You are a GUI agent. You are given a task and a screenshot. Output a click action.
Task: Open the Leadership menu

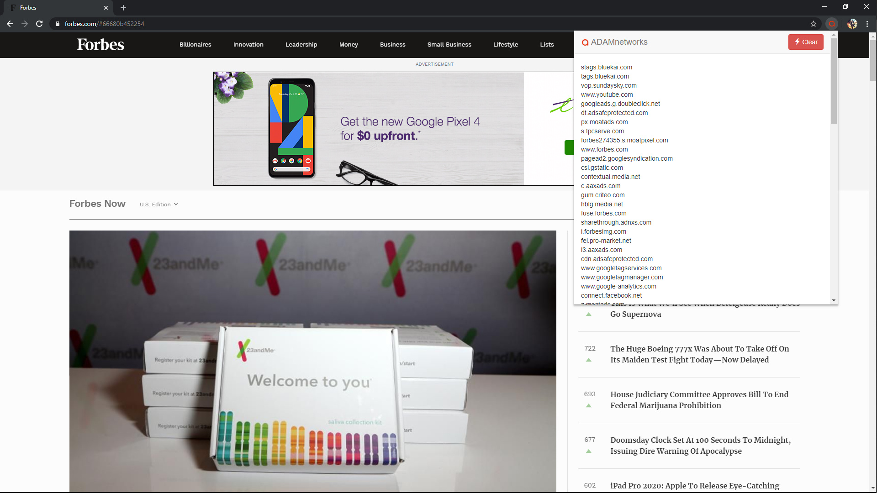301,44
